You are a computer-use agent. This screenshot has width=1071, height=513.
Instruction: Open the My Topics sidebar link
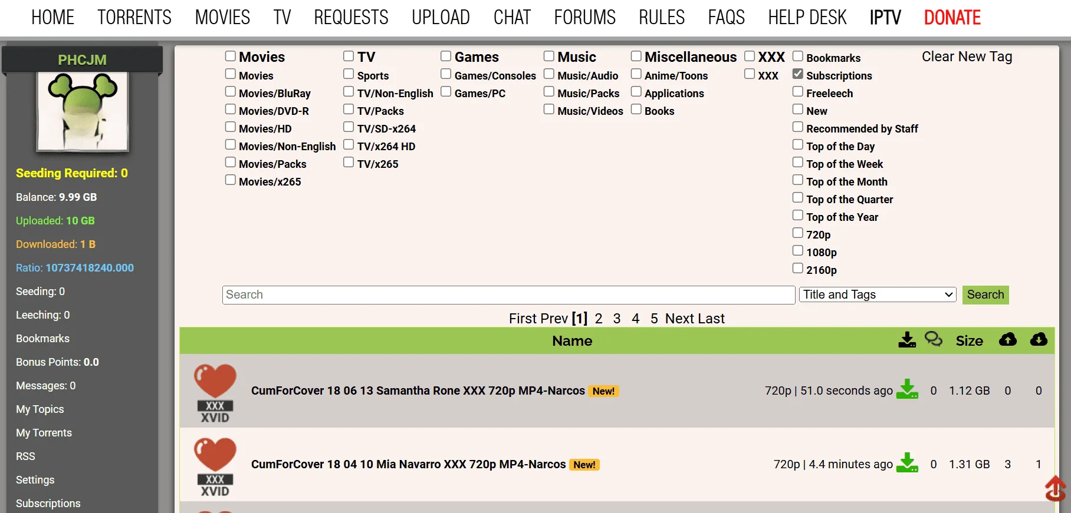point(40,409)
